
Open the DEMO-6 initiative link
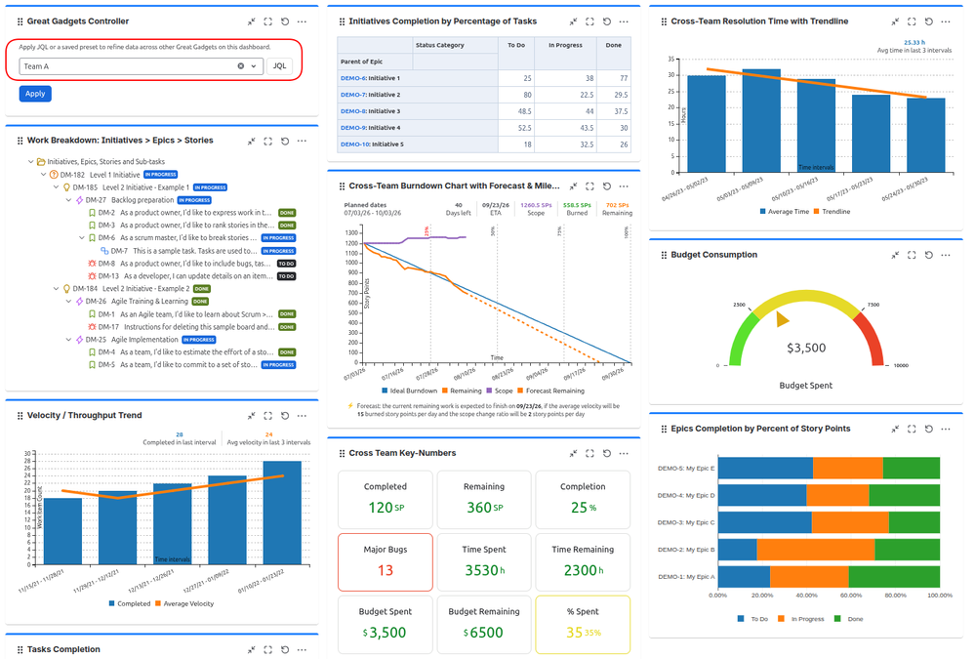(353, 78)
